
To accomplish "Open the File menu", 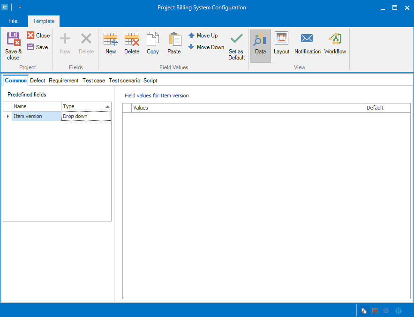I will [13, 21].
